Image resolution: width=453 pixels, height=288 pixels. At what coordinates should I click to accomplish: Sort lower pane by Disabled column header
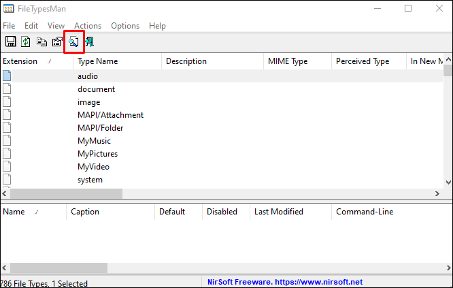(227, 212)
